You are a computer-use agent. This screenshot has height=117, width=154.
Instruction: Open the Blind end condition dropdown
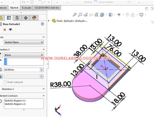[24, 55]
